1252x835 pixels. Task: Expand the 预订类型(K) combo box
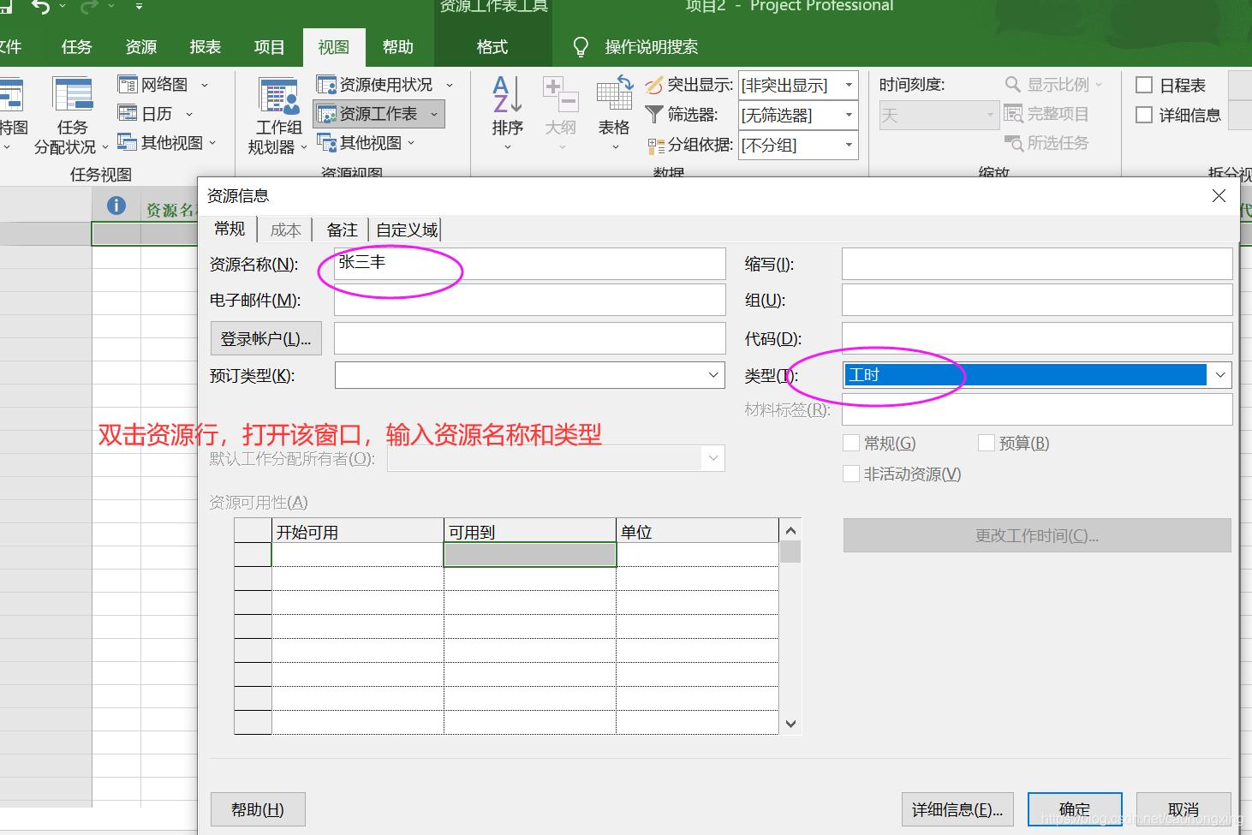click(713, 375)
